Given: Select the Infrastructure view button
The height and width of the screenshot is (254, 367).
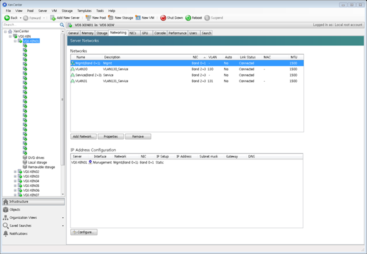Looking at the screenshot, I should click(34, 202).
